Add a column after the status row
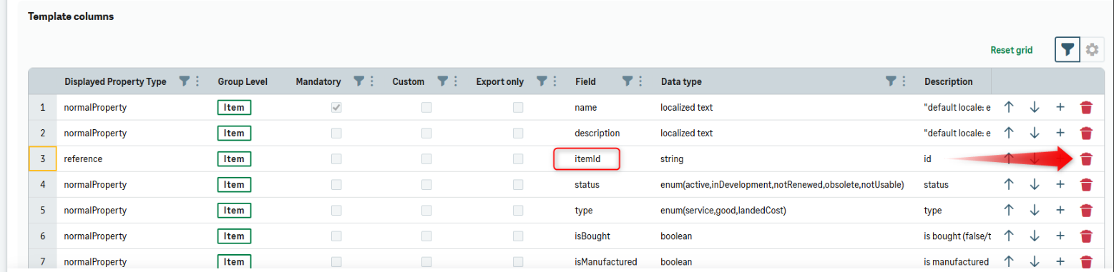This screenshot has width=1114, height=272. point(1060,184)
